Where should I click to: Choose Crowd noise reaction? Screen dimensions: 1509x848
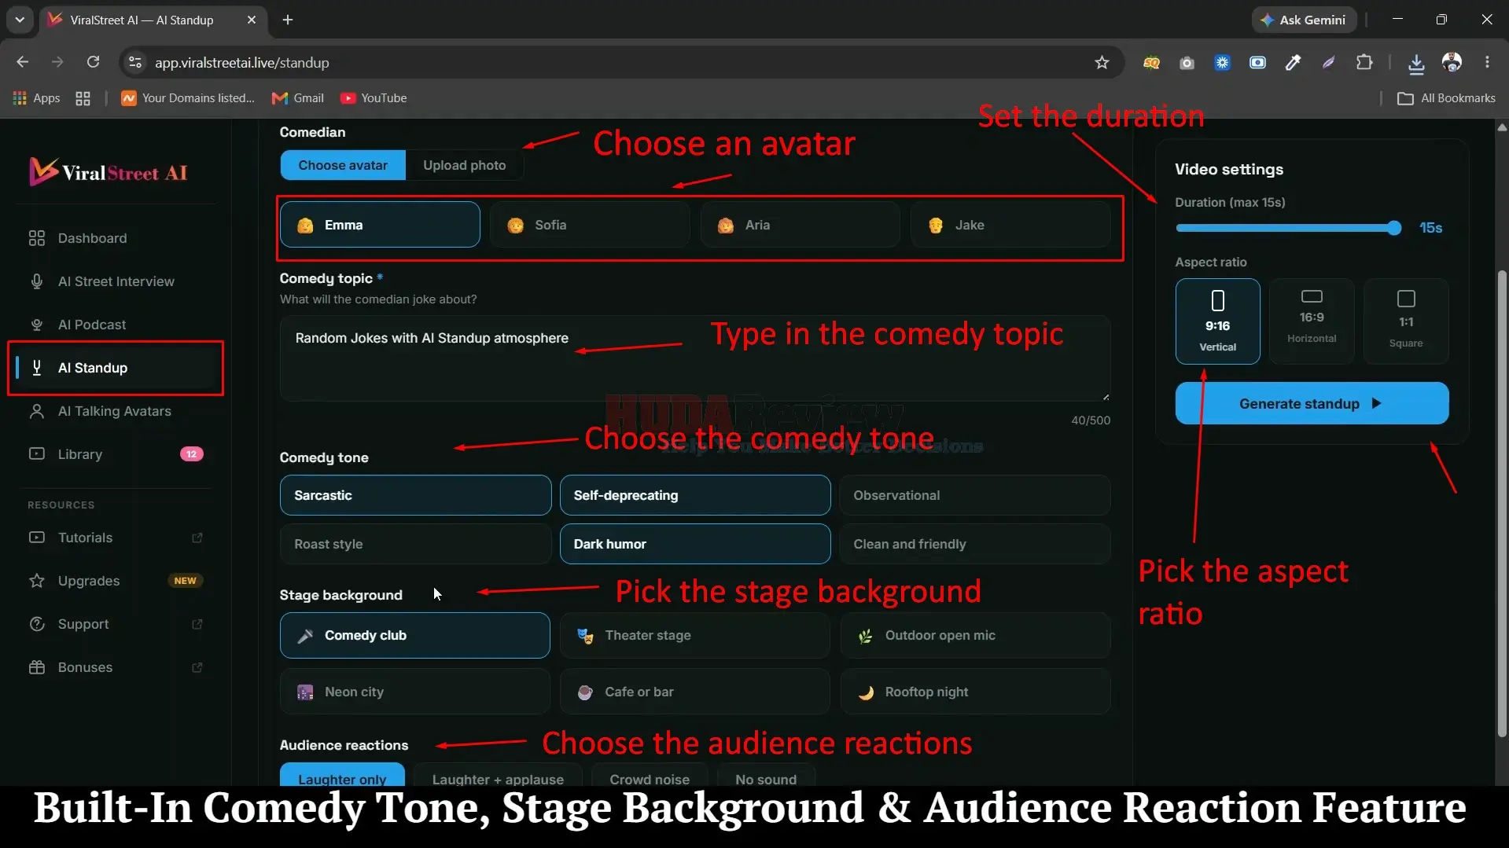pos(650,775)
